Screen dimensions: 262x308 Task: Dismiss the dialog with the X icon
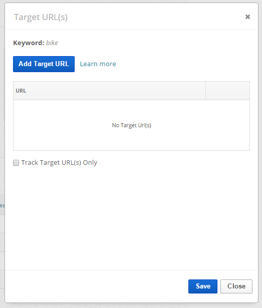click(247, 17)
